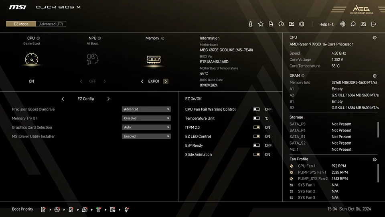Select previous memory EXPO profile
The width and height of the screenshot is (385, 217).
(x=142, y=81)
